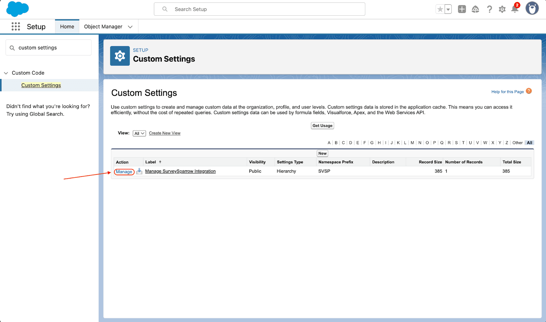Open the View selector dropdown
The image size is (546, 322).
coord(139,133)
